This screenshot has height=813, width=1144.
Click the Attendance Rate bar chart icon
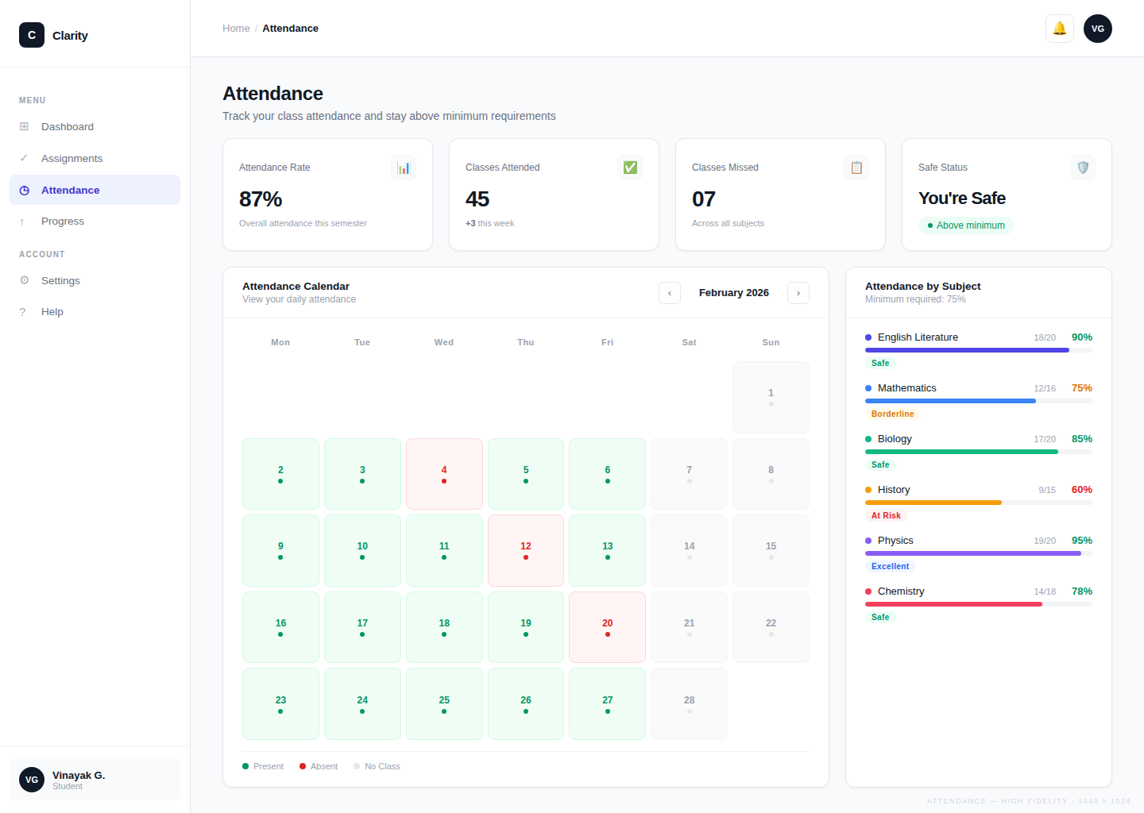click(404, 168)
